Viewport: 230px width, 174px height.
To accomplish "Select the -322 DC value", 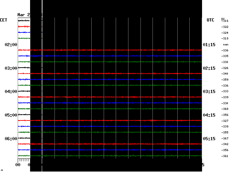I will (225, 27).
